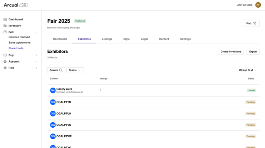This screenshot has height=148, width=265.
Task: Open the Status filter dropdown
Action: 75,70
